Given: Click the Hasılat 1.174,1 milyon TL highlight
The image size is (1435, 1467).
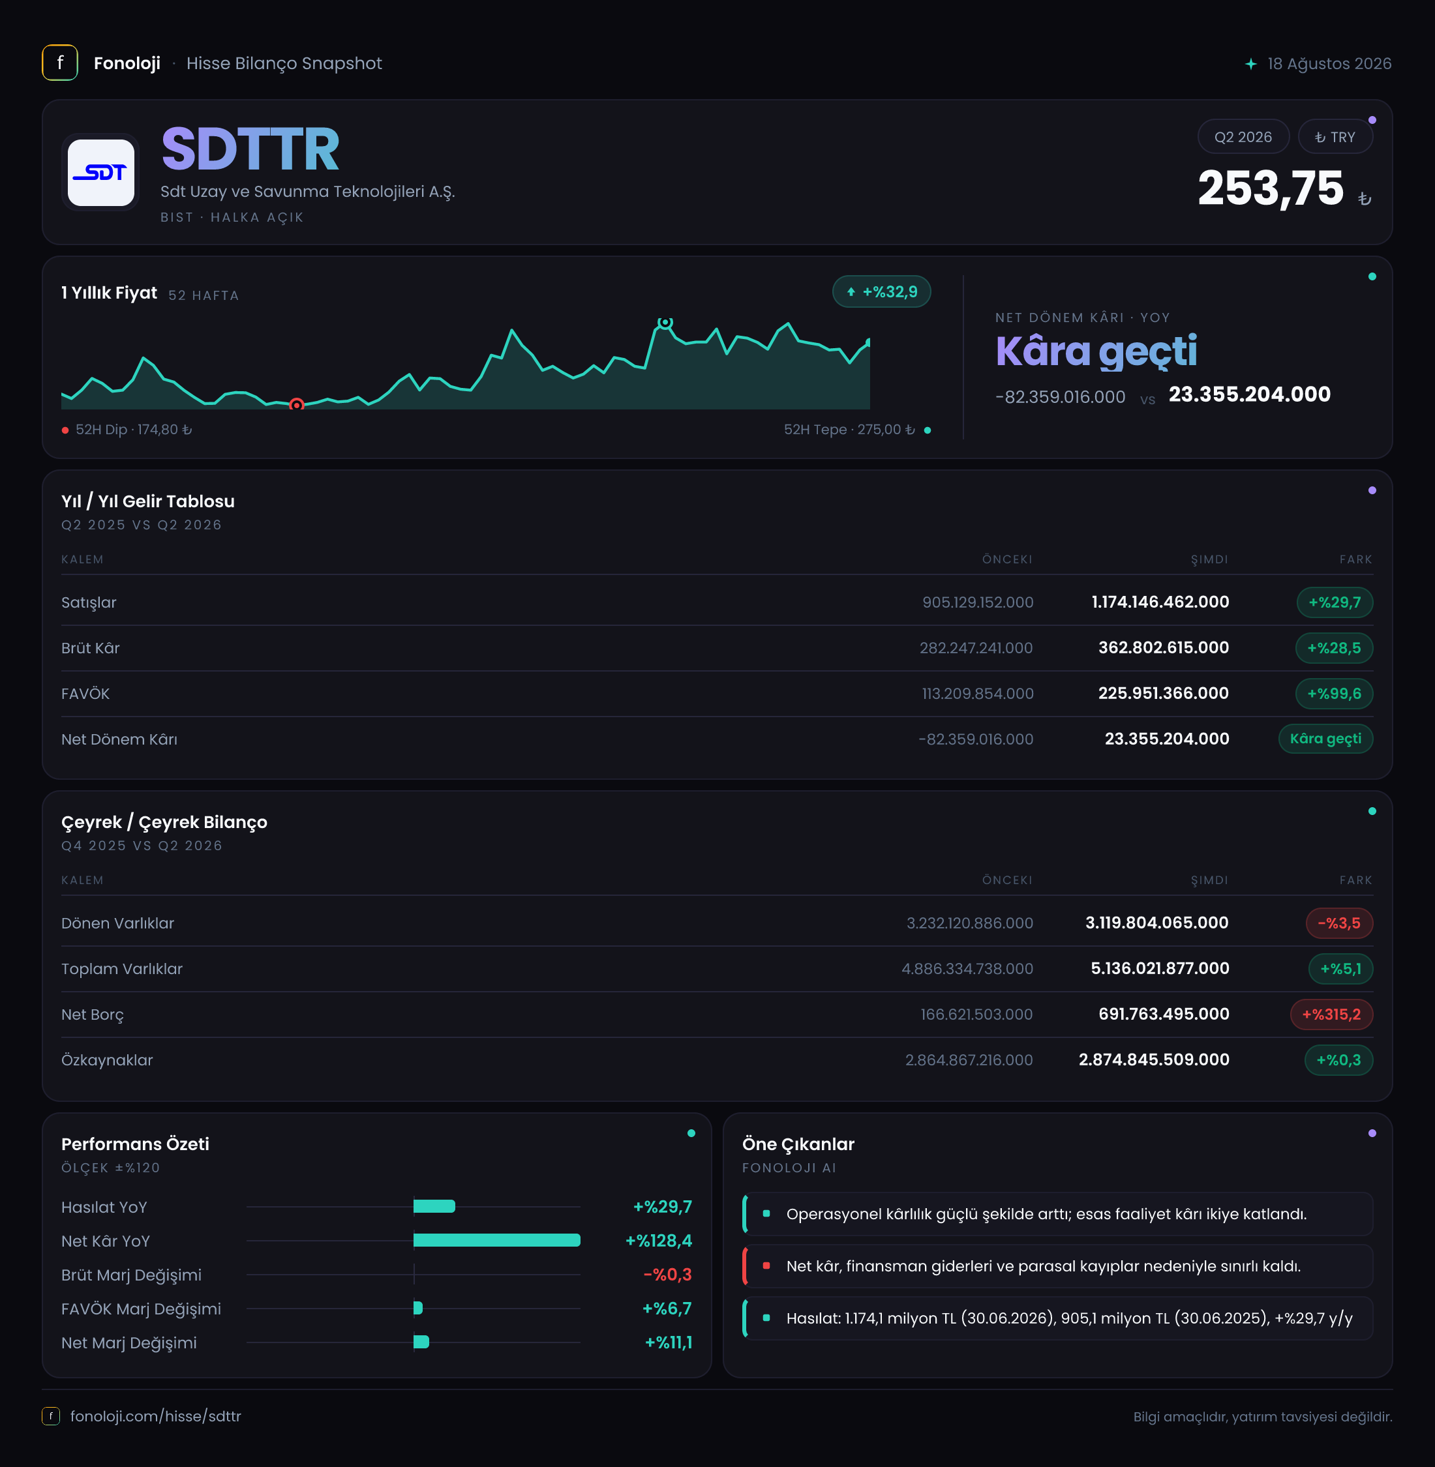Looking at the screenshot, I should pyautogui.click(x=1057, y=1318).
